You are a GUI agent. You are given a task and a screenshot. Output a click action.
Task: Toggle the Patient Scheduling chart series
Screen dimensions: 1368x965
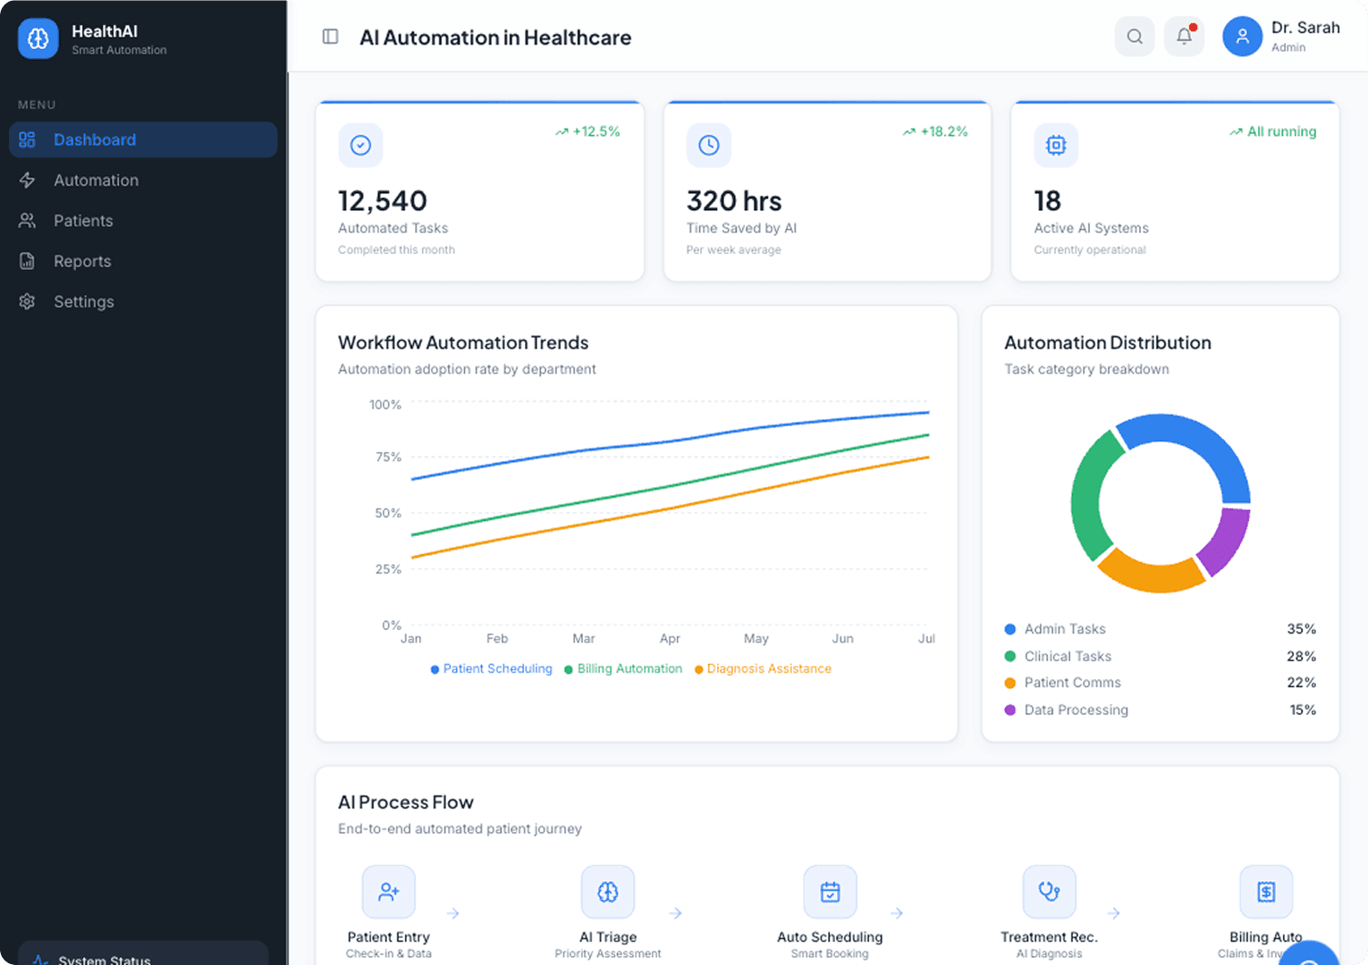[x=491, y=668]
